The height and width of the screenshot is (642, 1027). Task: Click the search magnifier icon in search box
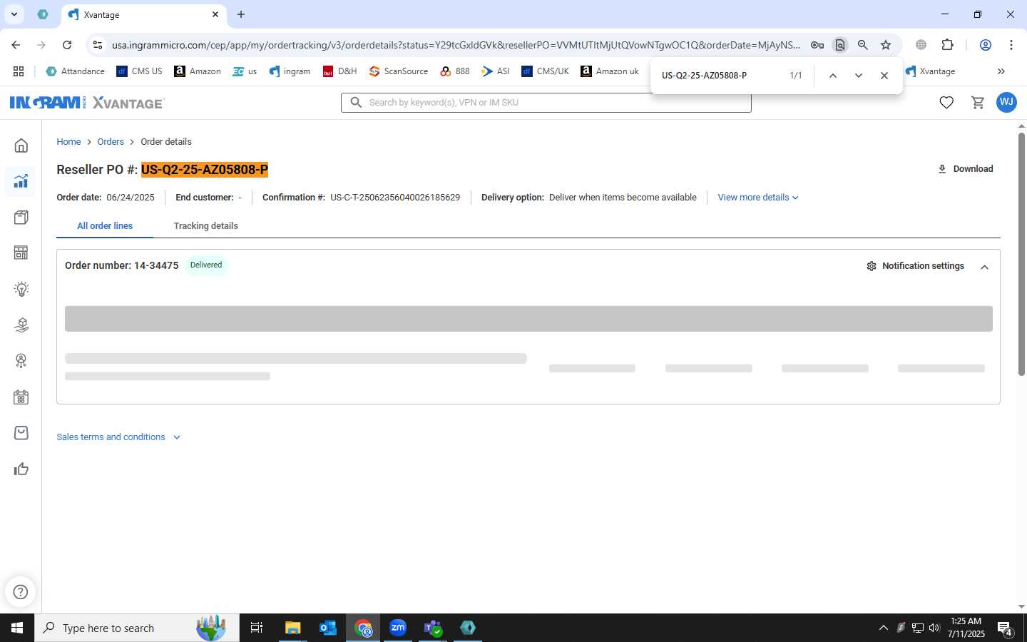[x=356, y=103]
